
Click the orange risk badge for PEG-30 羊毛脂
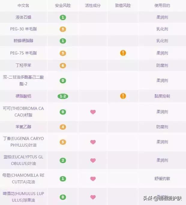point(63,29)
